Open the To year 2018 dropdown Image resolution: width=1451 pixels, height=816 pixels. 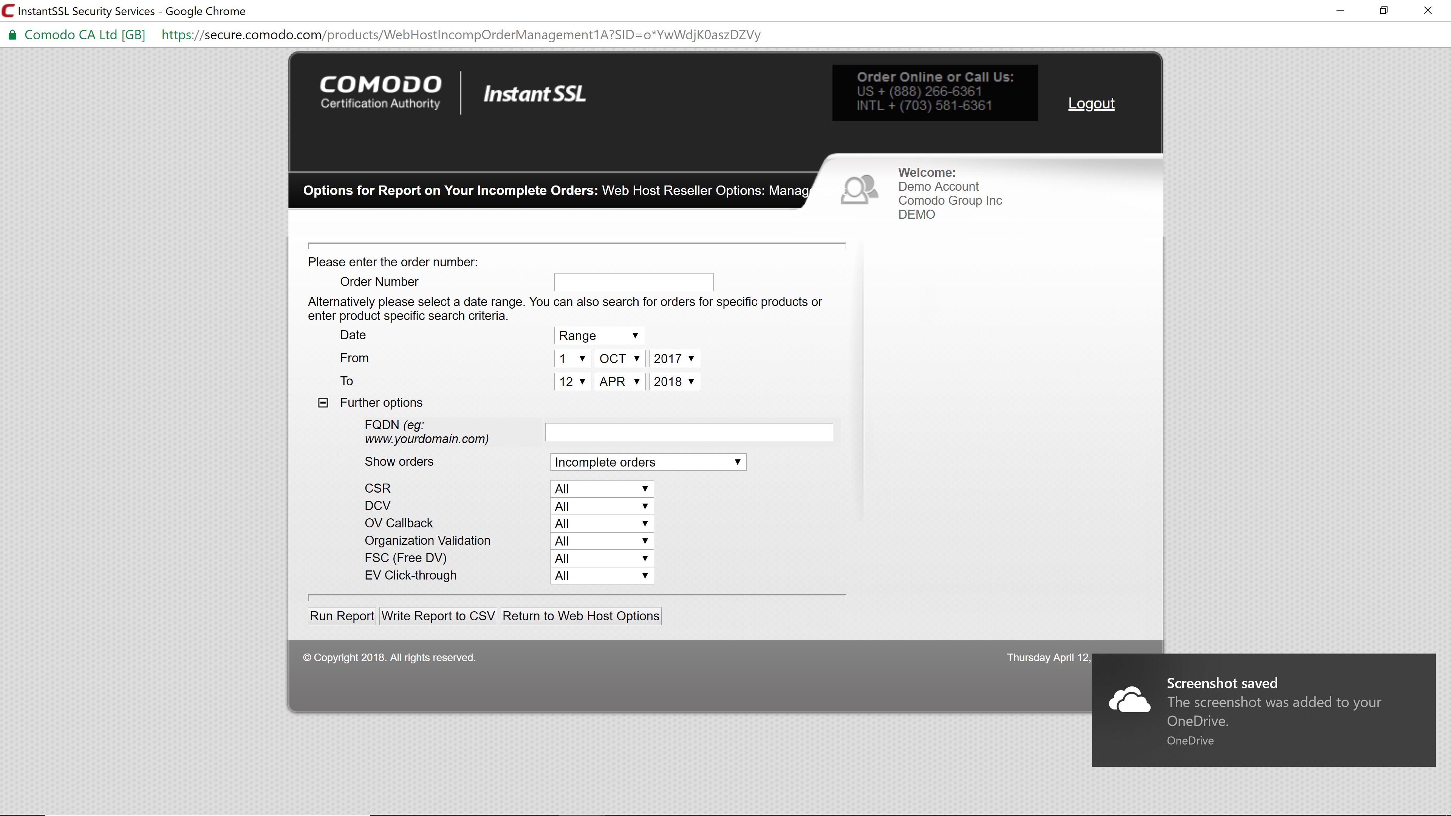click(x=674, y=382)
